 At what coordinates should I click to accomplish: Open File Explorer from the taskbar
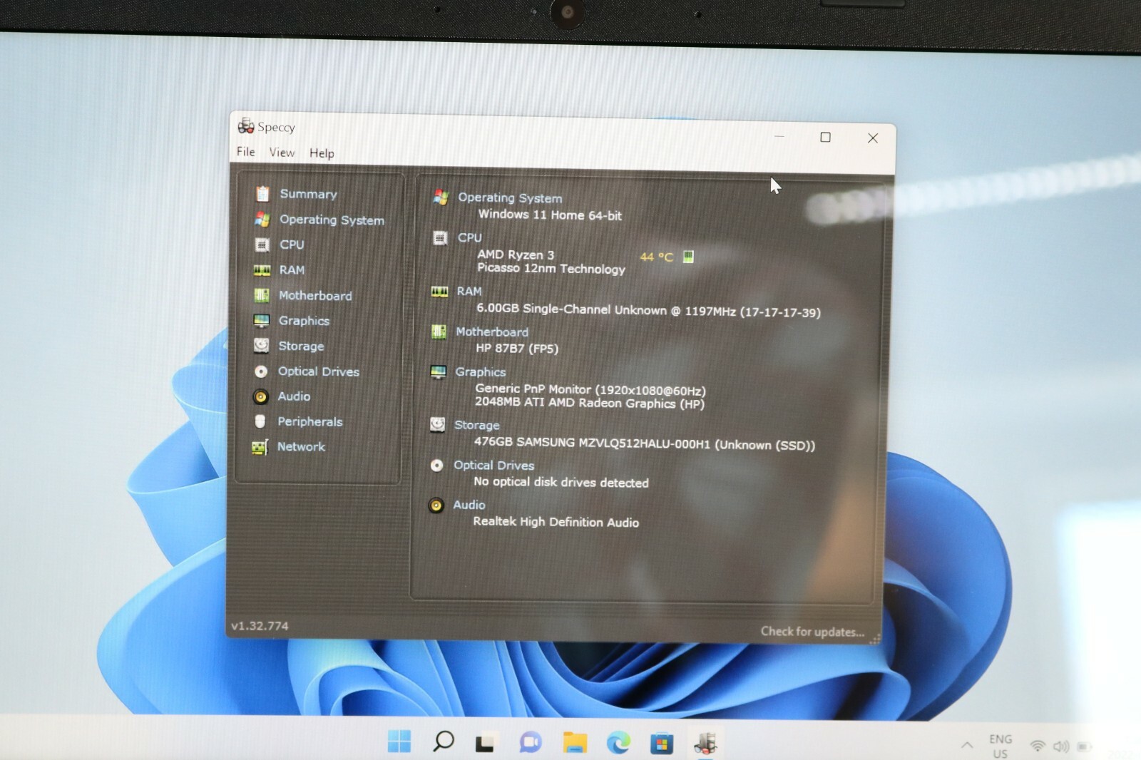575,743
